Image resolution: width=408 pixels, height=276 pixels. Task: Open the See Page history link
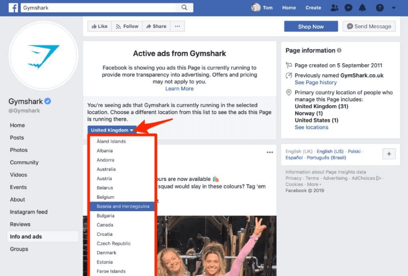(316, 82)
